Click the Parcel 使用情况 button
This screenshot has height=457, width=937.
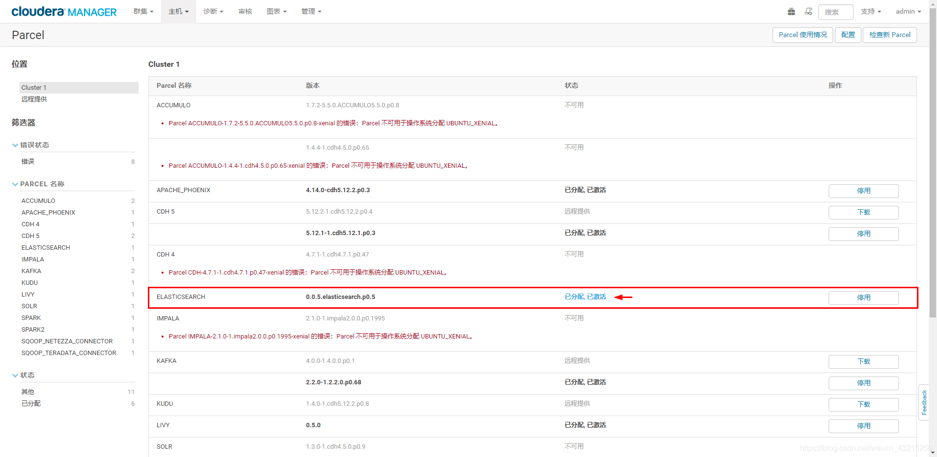802,35
